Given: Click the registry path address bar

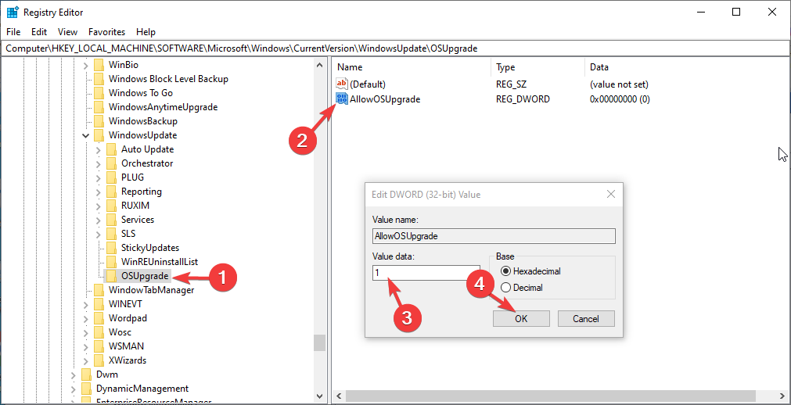Looking at the screenshot, I should [x=395, y=48].
